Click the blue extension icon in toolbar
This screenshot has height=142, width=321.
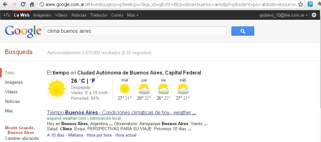[x=310, y=4]
